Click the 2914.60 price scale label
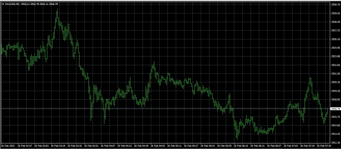 (336, 125)
